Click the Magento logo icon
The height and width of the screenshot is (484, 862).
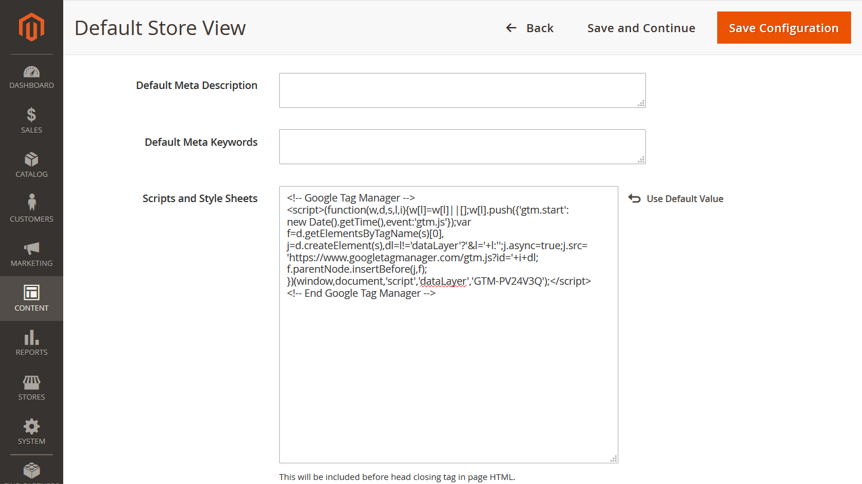pyautogui.click(x=32, y=27)
